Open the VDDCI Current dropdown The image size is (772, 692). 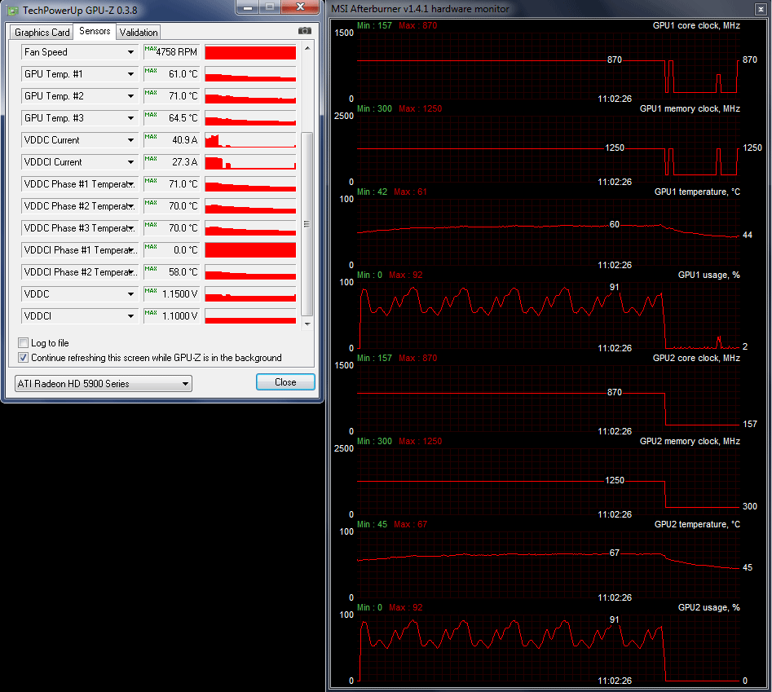point(130,162)
